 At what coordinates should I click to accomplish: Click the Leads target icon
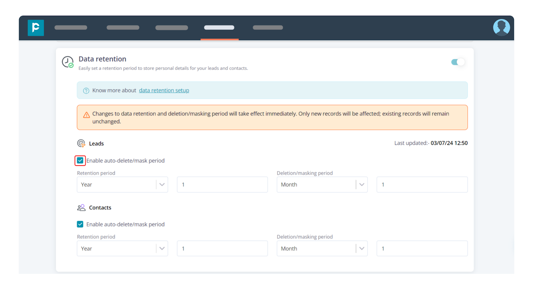pyautogui.click(x=81, y=143)
